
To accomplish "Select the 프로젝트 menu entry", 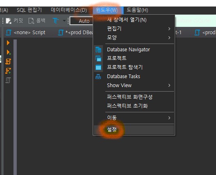I will (x=134, y=58).
